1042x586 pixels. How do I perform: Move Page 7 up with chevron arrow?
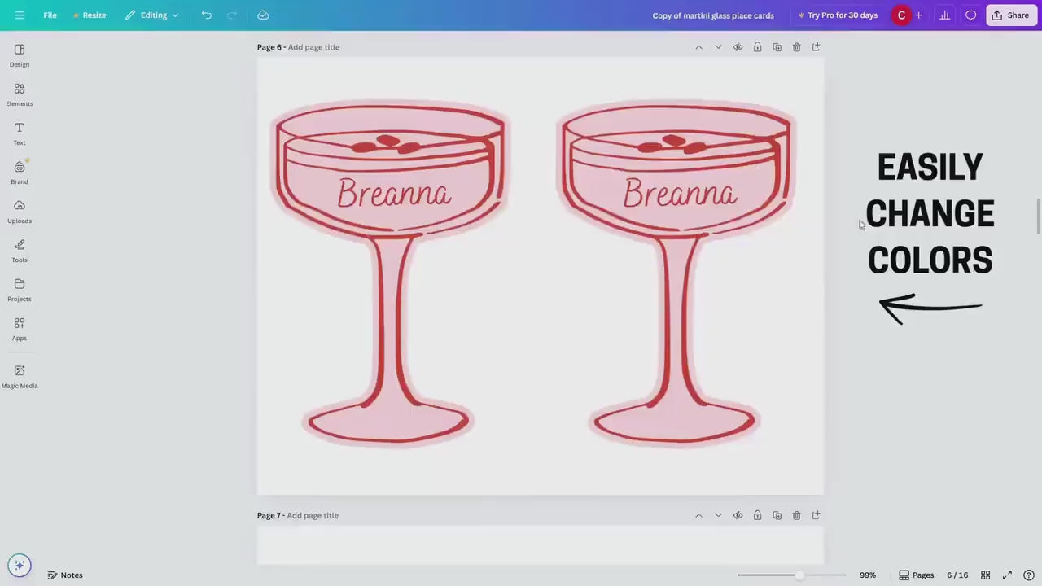(x=698, y=515)
